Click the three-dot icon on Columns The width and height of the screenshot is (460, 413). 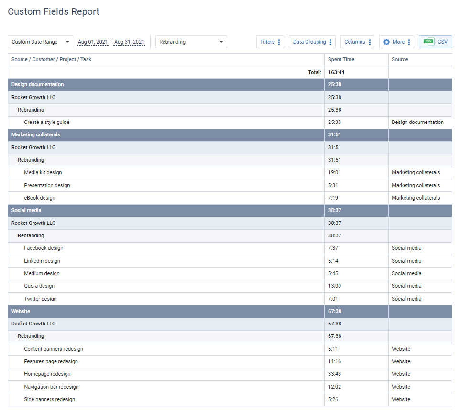(x=370, y=42)
